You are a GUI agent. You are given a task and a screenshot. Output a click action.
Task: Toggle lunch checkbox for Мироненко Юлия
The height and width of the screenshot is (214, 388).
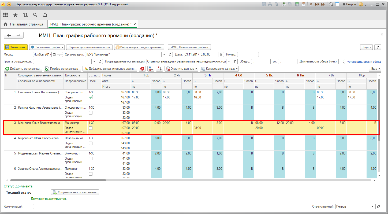[91, 143]
